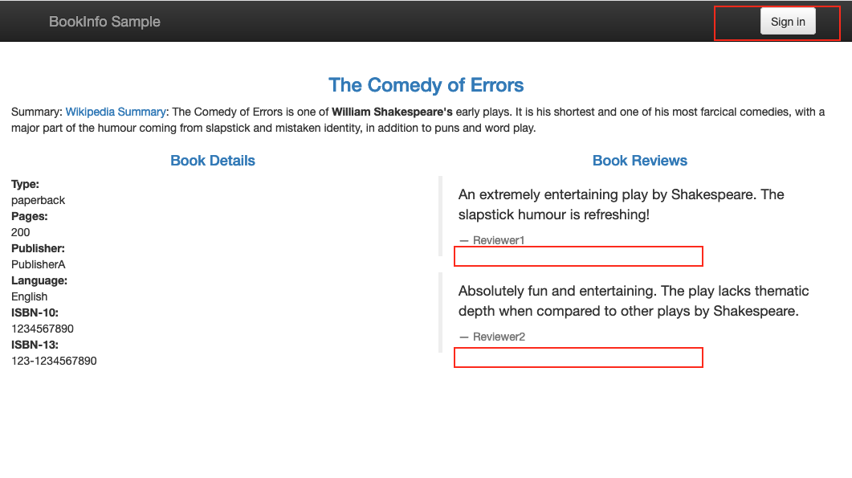Screen dimensions: 852x478
Task: Click the Sign in button
Action: (788, 22)
